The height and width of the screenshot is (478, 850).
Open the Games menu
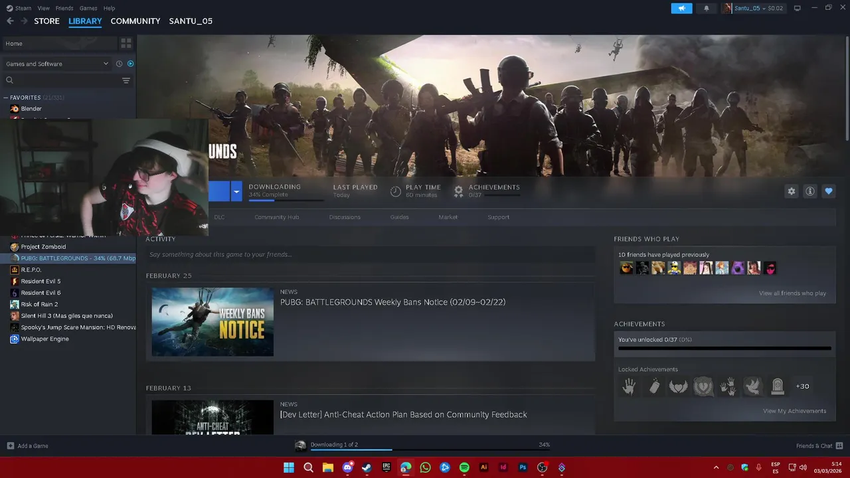[88, 8]
